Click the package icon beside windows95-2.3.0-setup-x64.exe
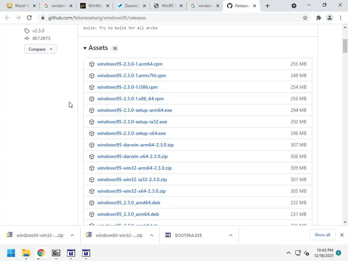This screenshot has width=348, height=261. coord(92,133)
